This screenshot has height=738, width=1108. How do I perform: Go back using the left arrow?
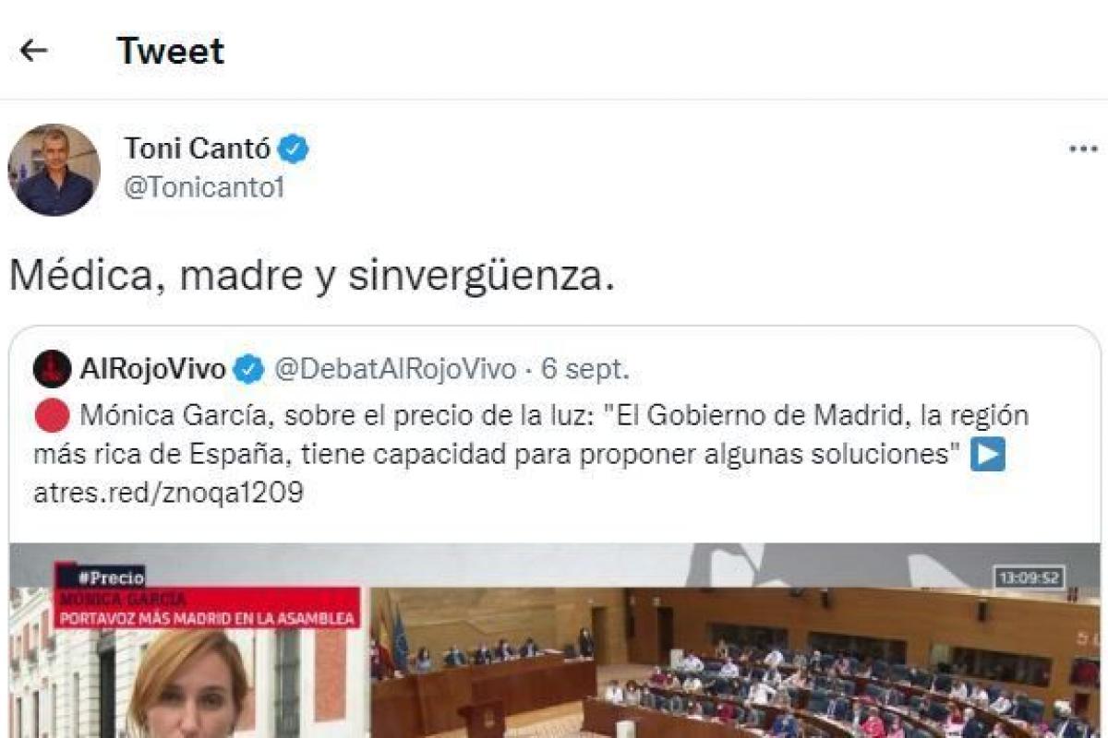click(33, 51)
